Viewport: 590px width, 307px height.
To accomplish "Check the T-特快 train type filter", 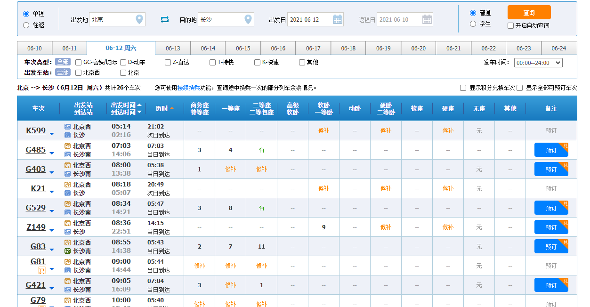I will (x=213, y=62).
